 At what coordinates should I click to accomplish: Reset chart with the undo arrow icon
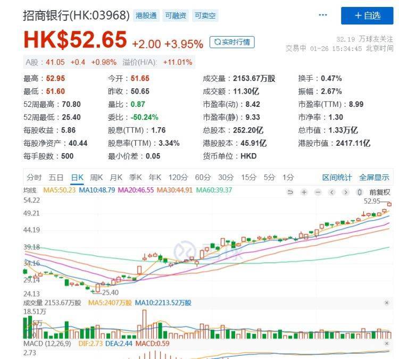290,192
